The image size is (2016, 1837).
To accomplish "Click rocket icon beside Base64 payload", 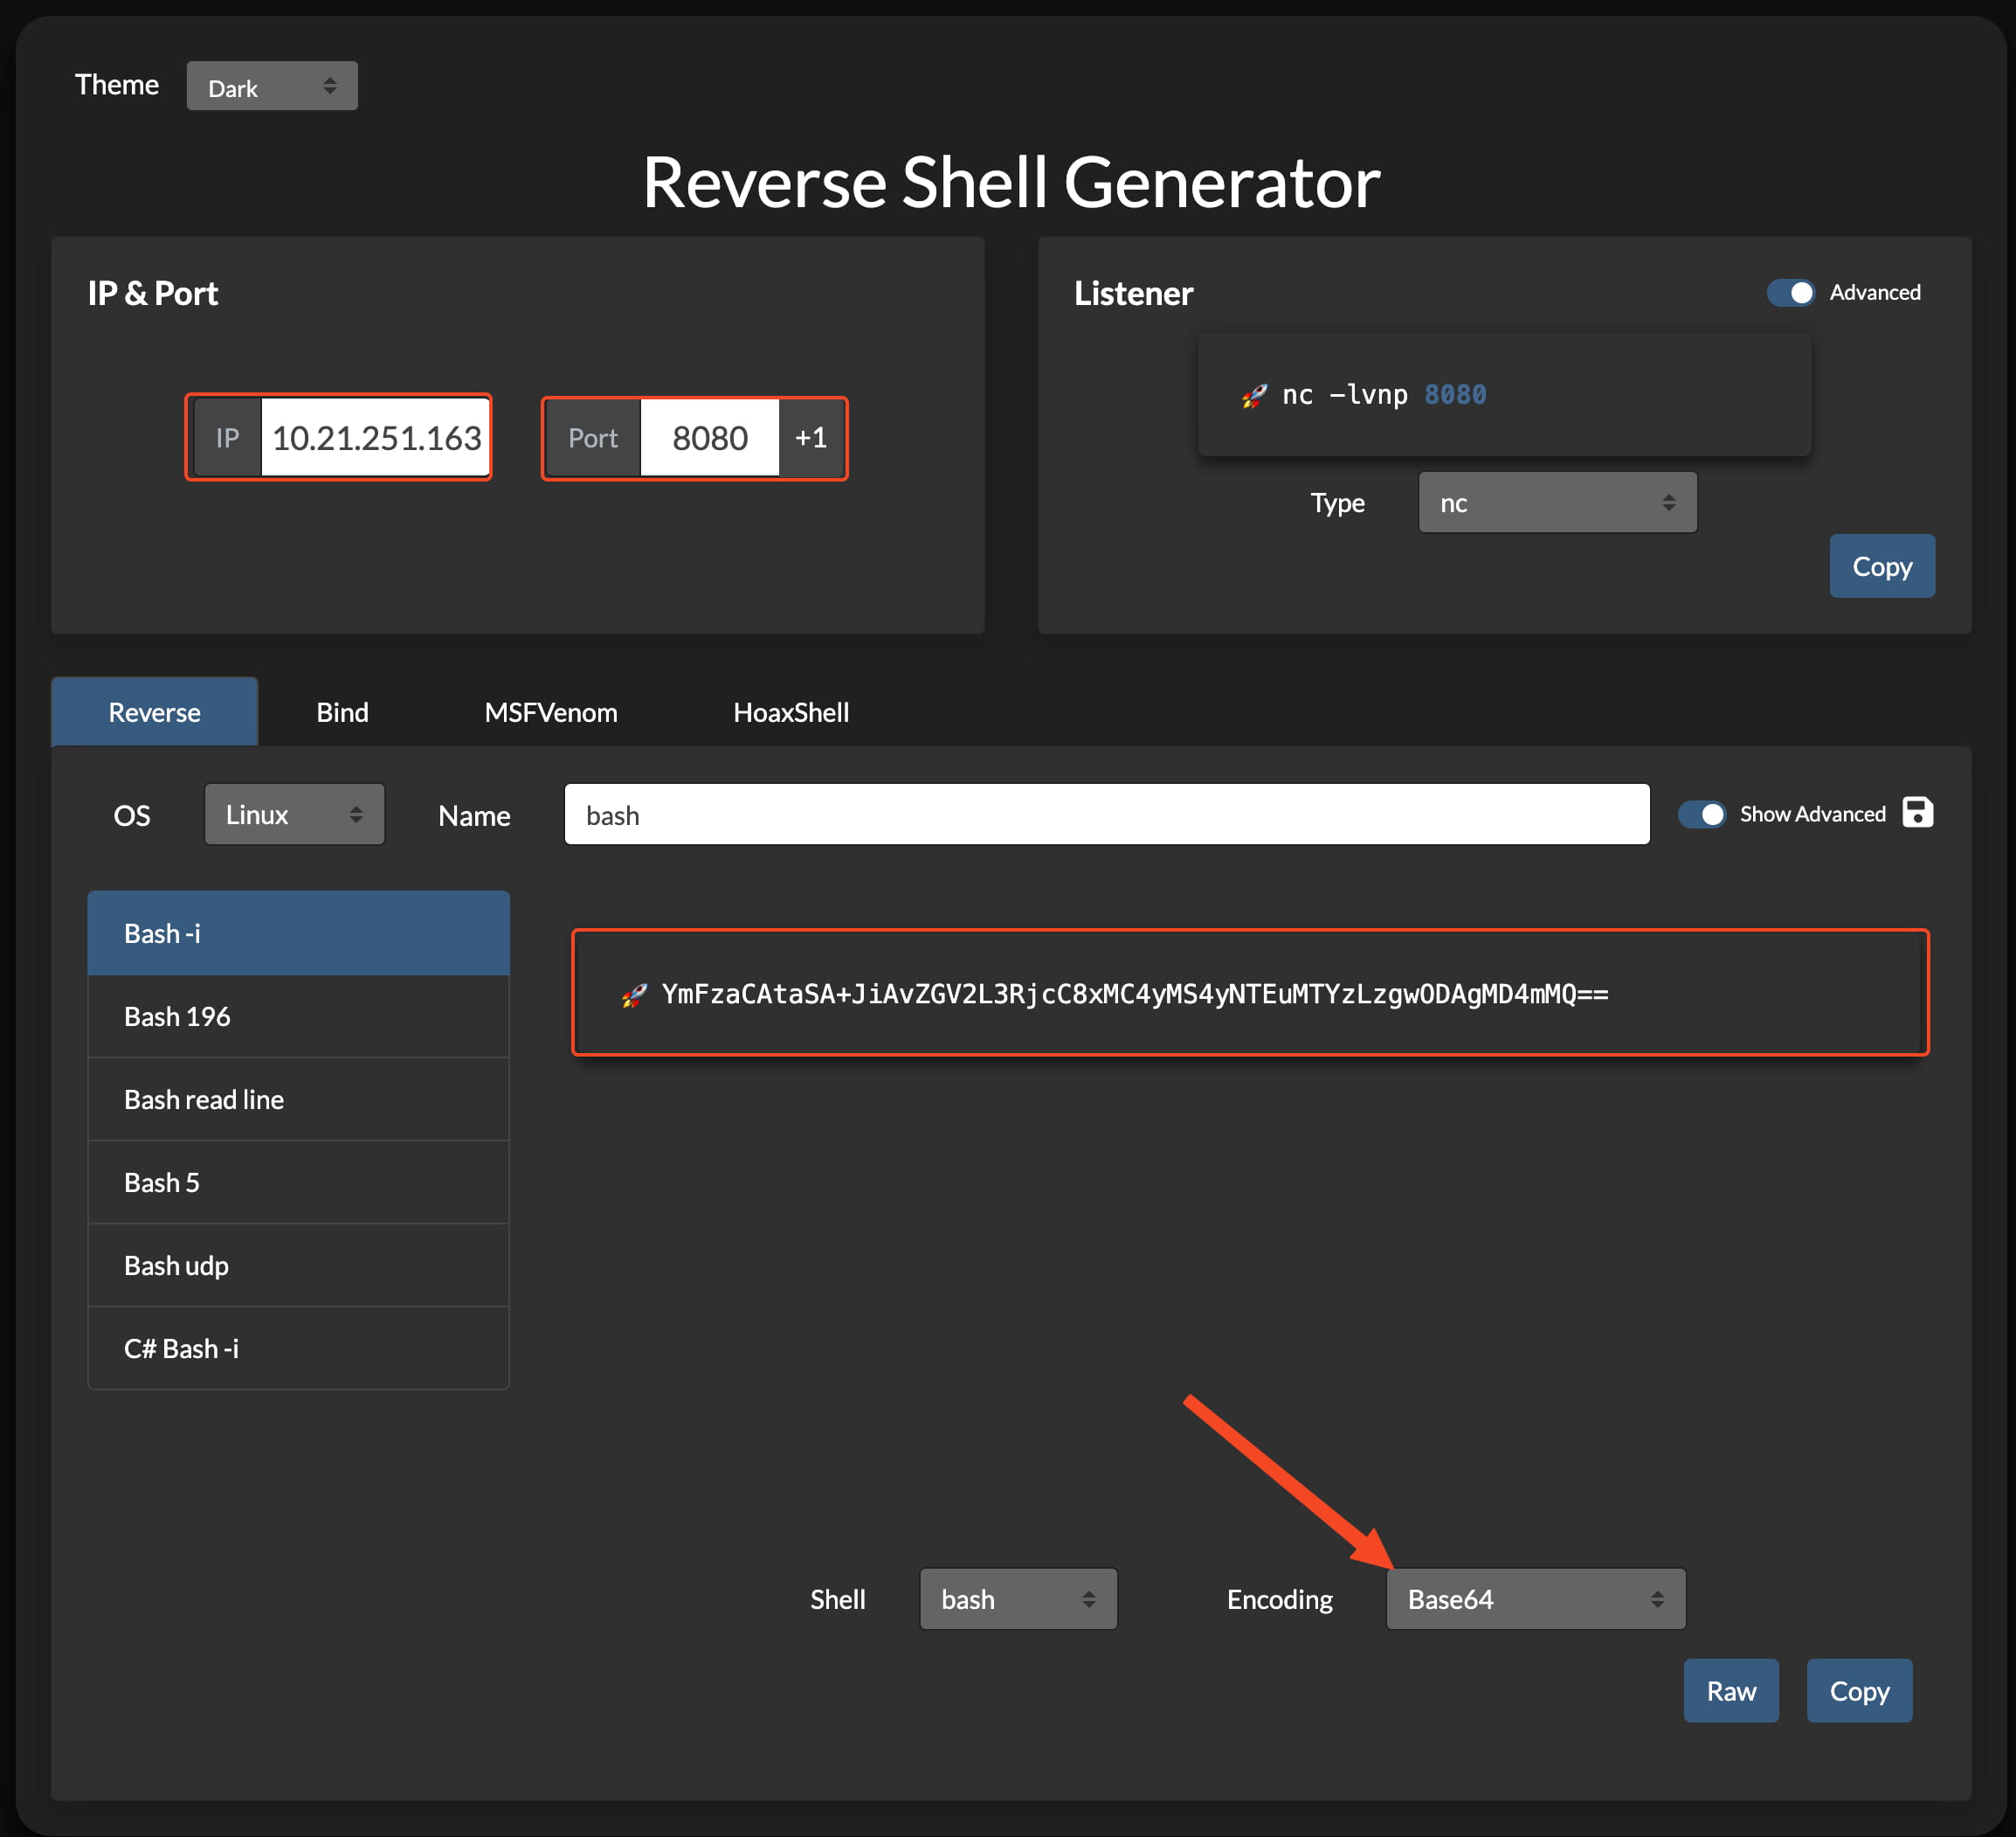I will point(634,995).
